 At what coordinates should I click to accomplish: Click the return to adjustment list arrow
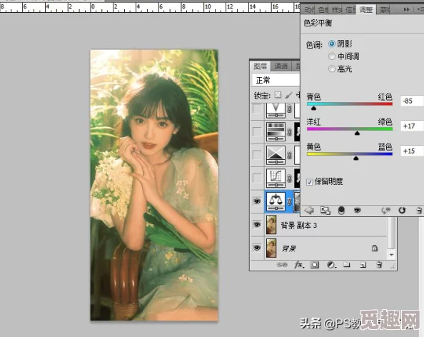tap(309, 210)
